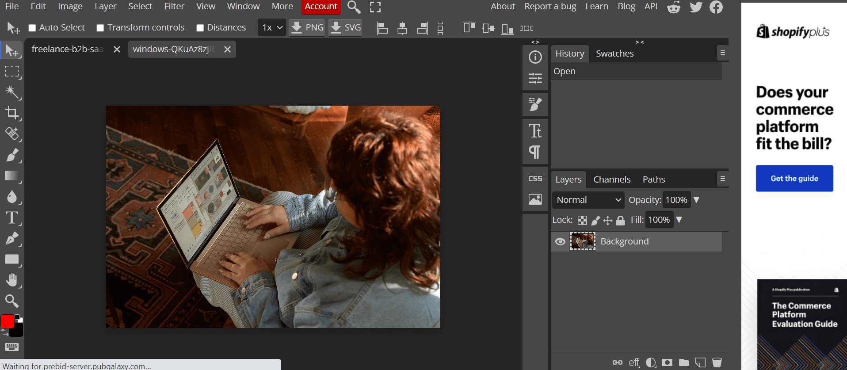
Task: Expand the 1x export scale dropdown
Action: (x=272, y=28)
